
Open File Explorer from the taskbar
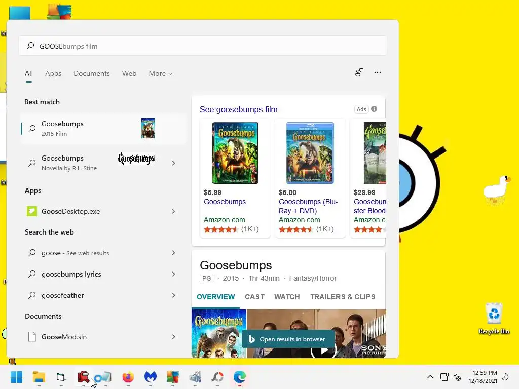click(x=39, y=377)
